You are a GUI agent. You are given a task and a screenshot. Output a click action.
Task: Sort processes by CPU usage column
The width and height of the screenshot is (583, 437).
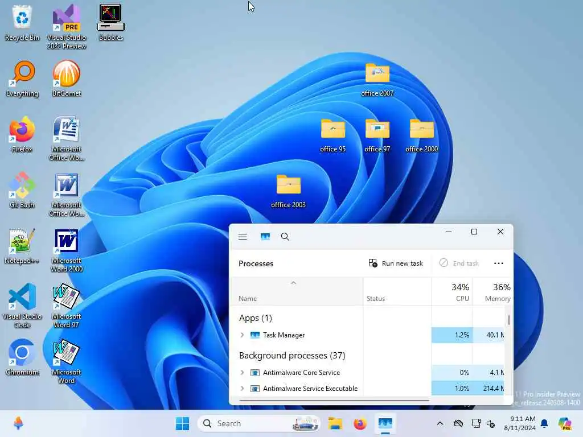(x=452, y=292)
